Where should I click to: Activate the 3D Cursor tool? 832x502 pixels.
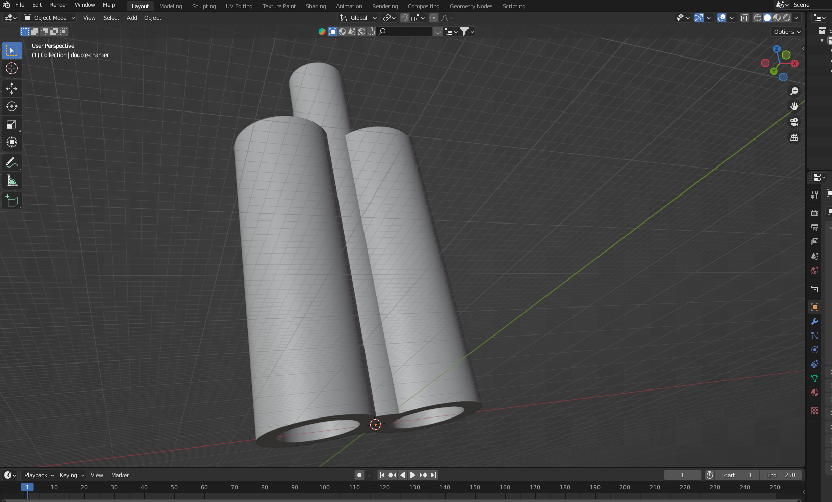point(12,68)
